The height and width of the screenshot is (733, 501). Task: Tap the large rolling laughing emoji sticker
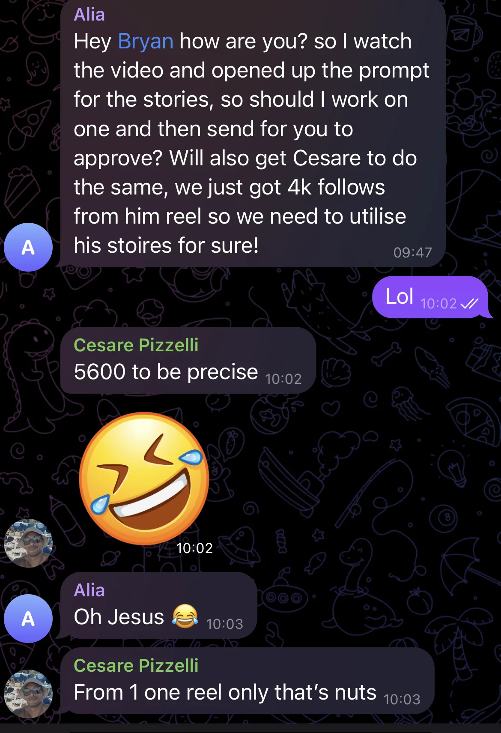coord(144,478)
